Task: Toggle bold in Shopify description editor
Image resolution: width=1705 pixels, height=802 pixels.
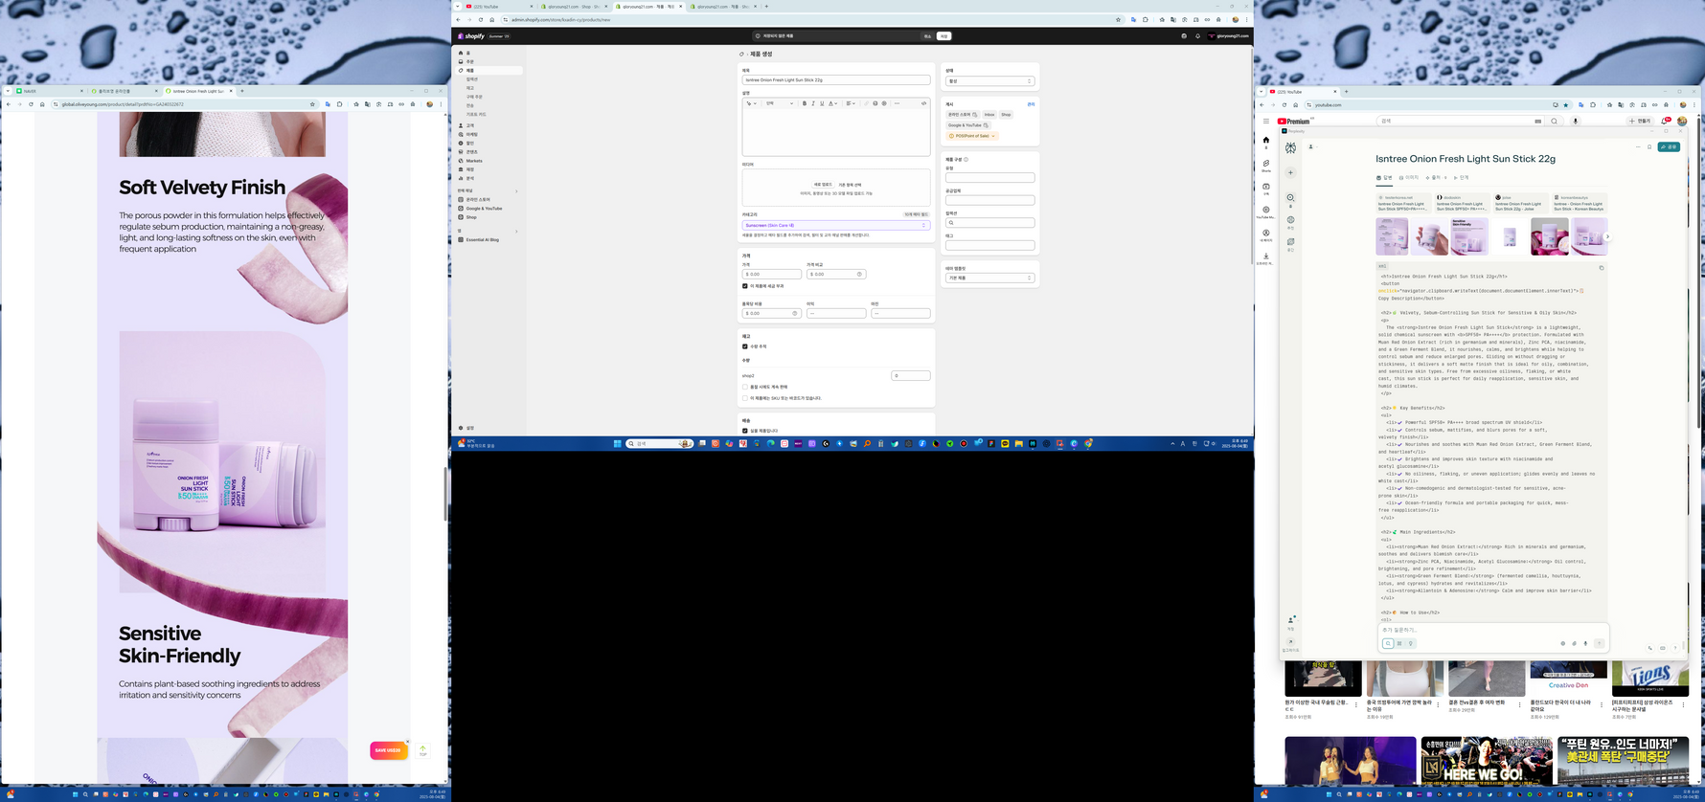Action: click(x=805, y=103)
